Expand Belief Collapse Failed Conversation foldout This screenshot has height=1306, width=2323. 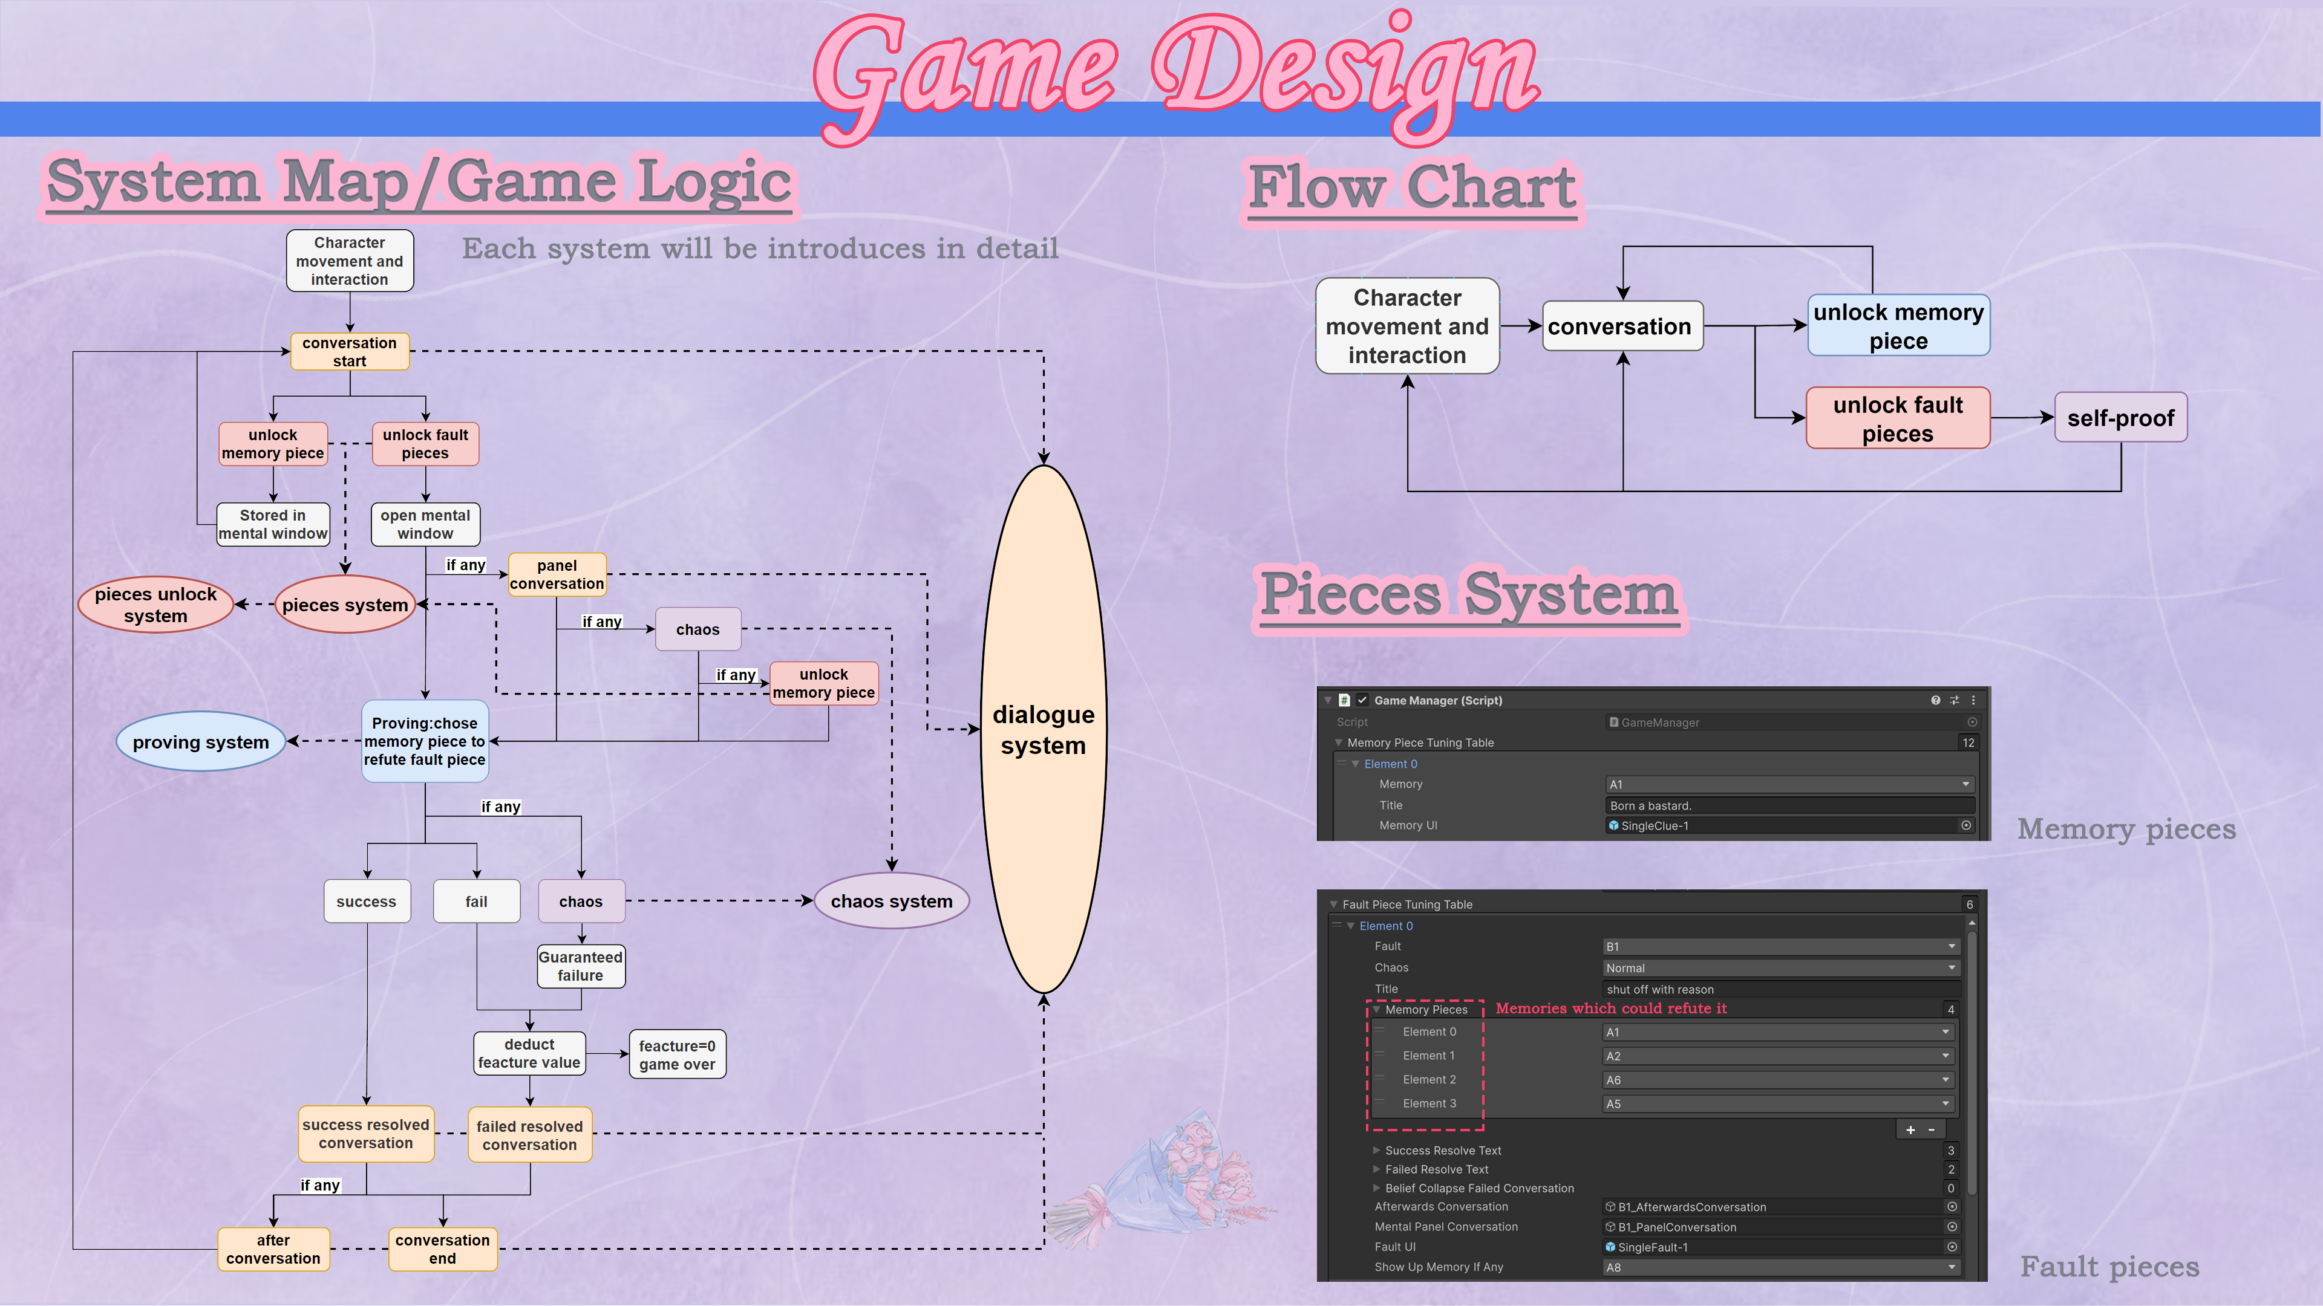(x=1376, y=1188)
